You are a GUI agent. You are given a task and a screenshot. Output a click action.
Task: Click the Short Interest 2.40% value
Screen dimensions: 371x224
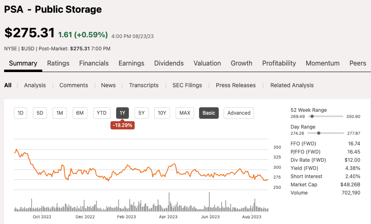pyautogui.click(x=353, y=176)
